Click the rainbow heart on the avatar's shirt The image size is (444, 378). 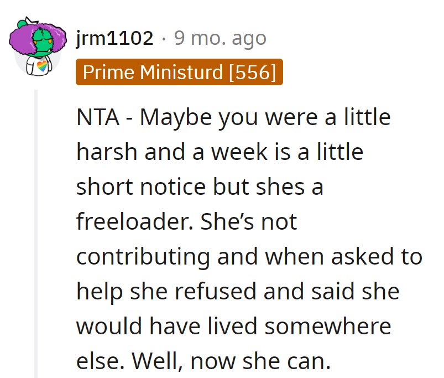coord(43,66)
